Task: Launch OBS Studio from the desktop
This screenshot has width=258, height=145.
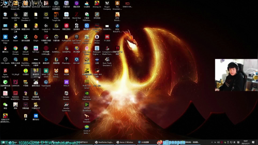Action: coord(5,61)
